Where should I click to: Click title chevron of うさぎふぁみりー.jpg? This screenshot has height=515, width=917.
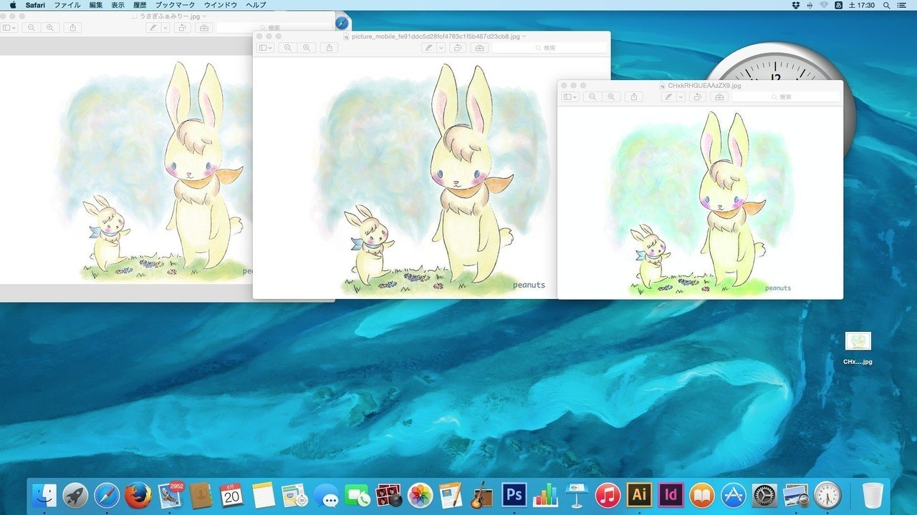click(x=204, y=16)
